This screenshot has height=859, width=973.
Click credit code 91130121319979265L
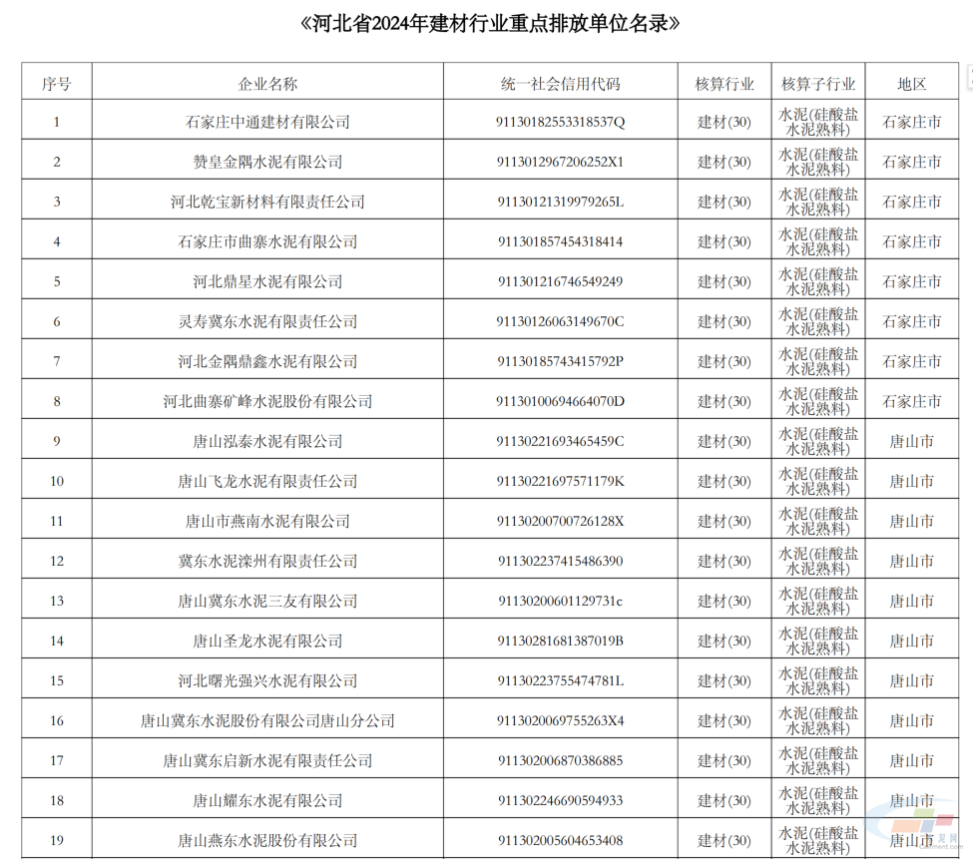click(x=560, y=202)
